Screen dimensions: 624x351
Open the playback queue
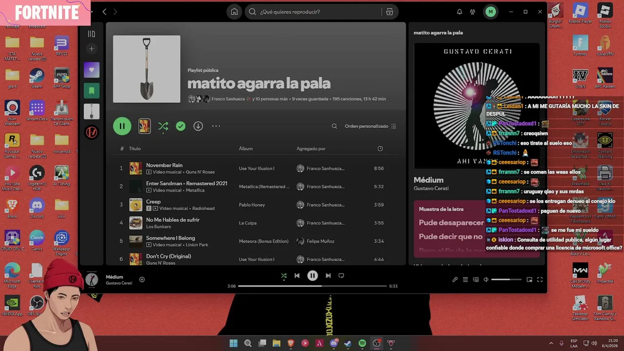(466, 279)
